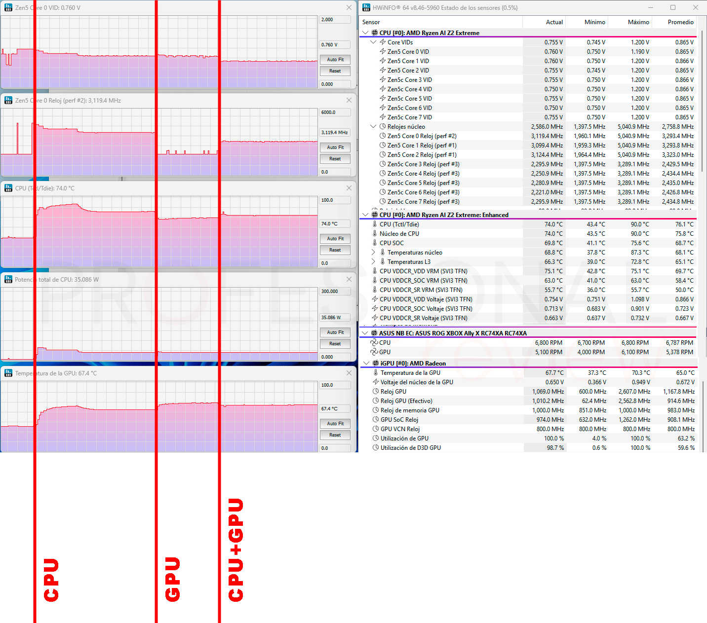Click the 6000.0 maximum field in the Reloj graph
Image resolution: width=707 pixels, height=623 pixels.
[x=335, y=112]
